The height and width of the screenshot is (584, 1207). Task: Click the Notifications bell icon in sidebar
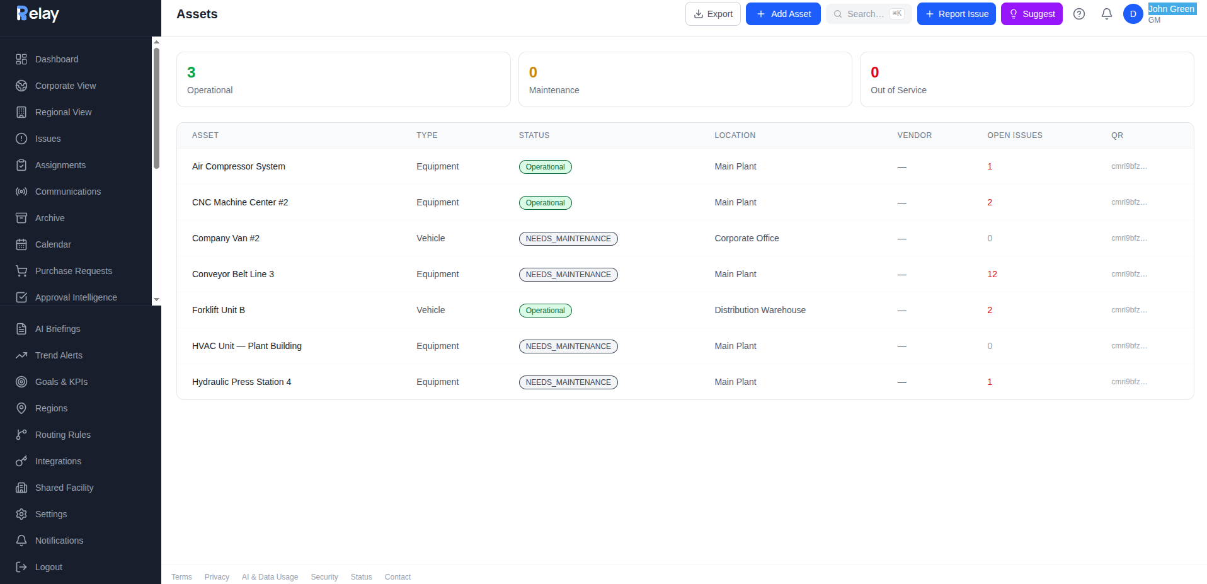pos(21,541)
